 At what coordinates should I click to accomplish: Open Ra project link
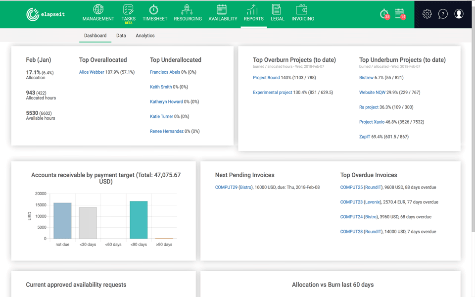(x=369, y=107)
